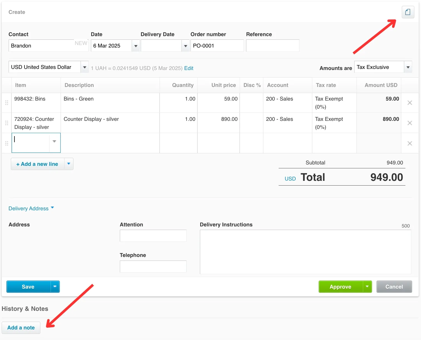Open the Tax Exclusive amounts dropdown

click(x=408, y=67)
